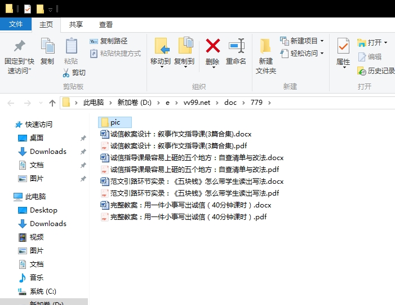Select Copy path option
This screenshot has height=305, width=395.
pyautogui.click(x=109, y=41)
